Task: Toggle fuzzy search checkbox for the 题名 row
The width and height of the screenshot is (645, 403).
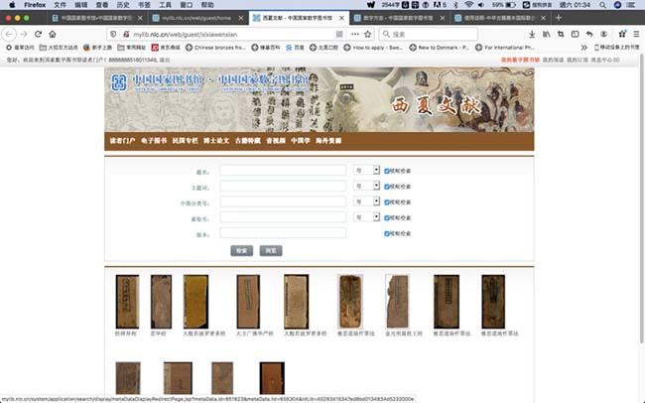Action: click(387, 171)
